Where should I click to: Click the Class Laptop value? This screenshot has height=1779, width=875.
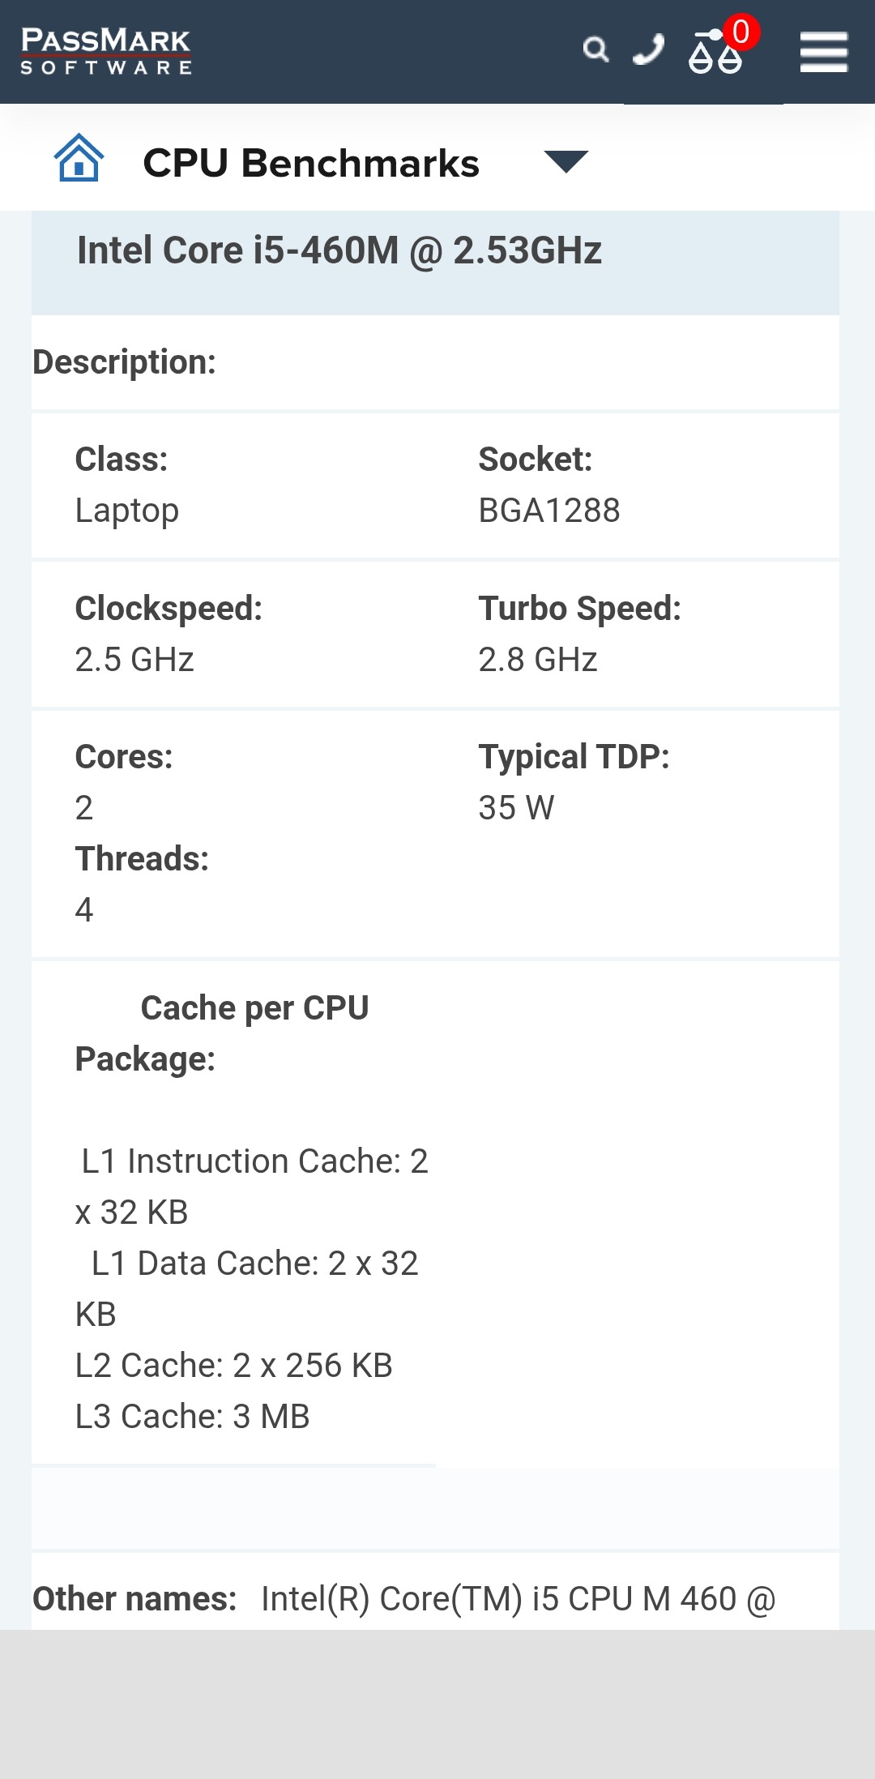127,511
